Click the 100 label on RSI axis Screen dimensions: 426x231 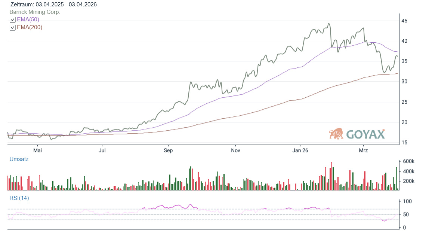click(407, 201)
